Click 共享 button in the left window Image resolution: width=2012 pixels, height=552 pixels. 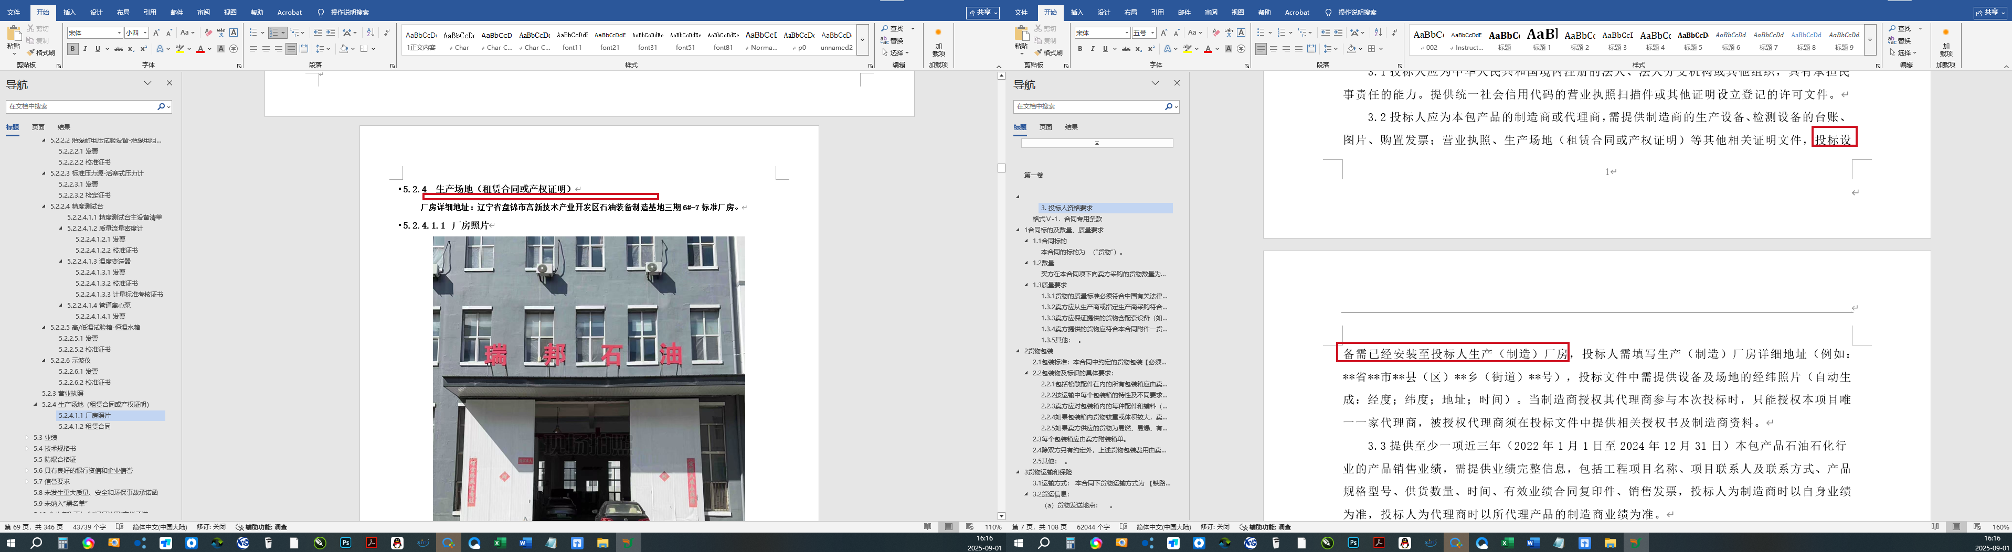(x=982, y=13)
